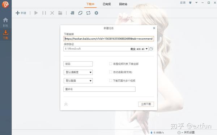217x135 pixels.
Task: Enable download-all for video list checkbox
Action: [x=111, y=64]
